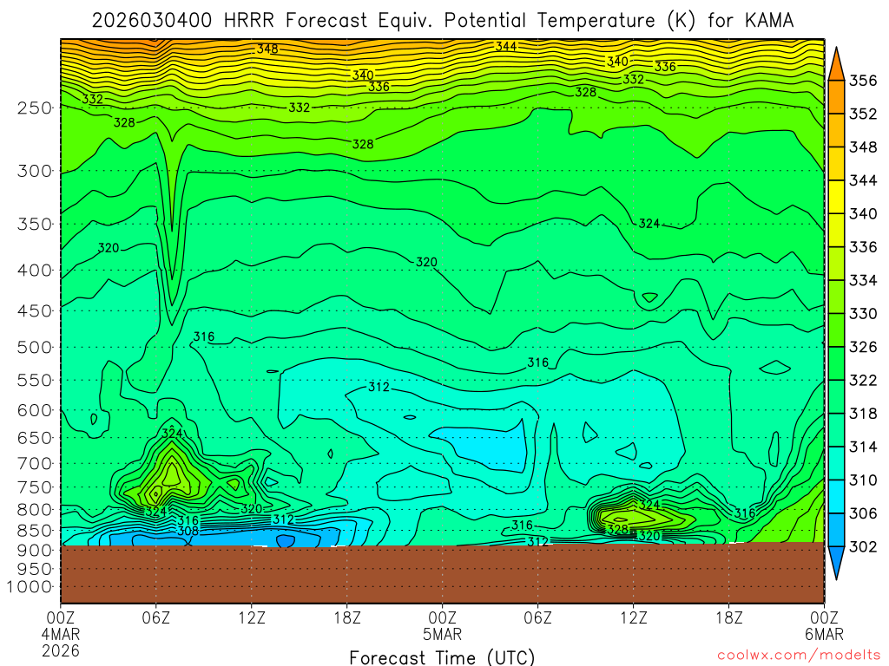This screenshot has height=666, width=889.
Task: Click the 250 pressure level label
Action: 35,108
